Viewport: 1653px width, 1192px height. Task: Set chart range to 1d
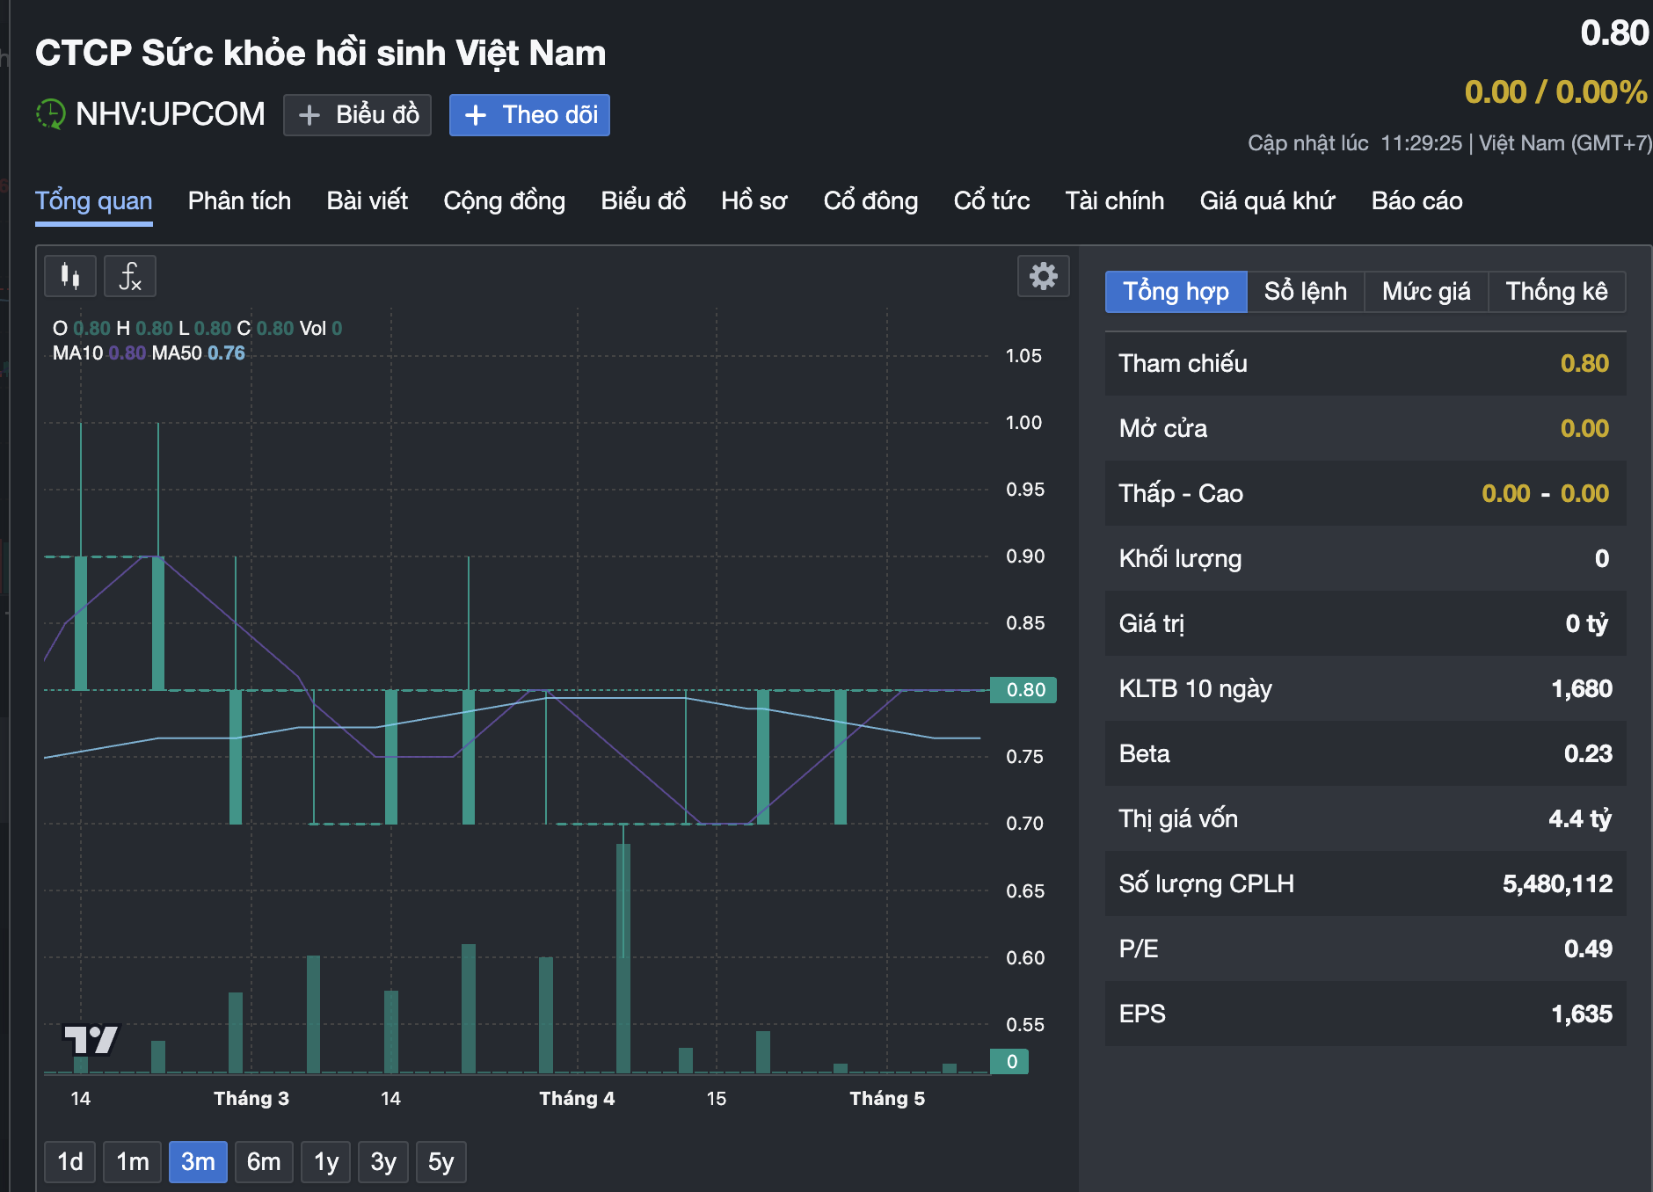(x=70, y=1162)
